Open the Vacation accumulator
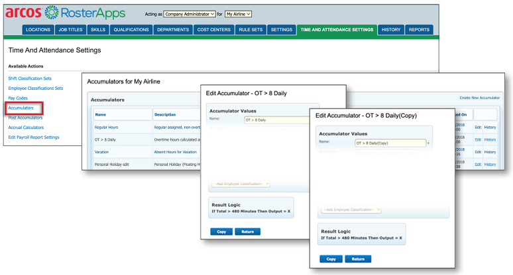This screenshot has height=275, width=513. 101,152
